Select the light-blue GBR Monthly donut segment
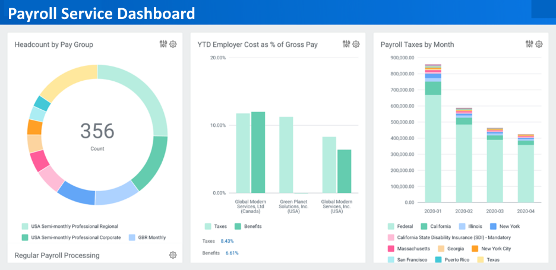The height and width of the screenshot is (270, 556). pyautogui.click(x=117, y=194)
